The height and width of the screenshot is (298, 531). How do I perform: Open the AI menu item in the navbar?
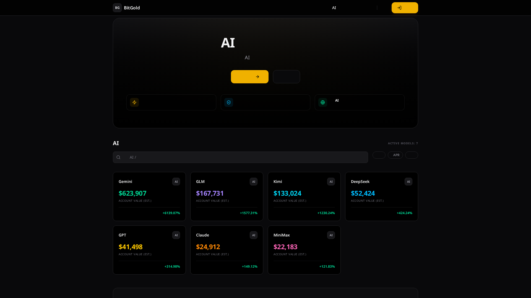pyautogui.click(x=334, y=8)
